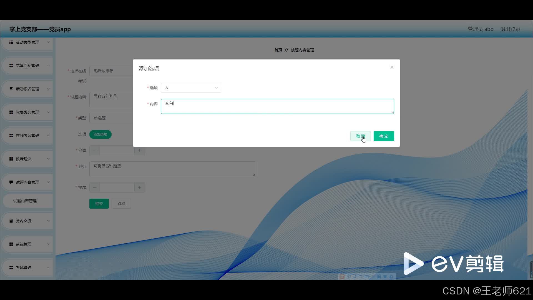Click the 活动类型管理 grid icon
Screen dimensions: 533x300
coord(11,42)
